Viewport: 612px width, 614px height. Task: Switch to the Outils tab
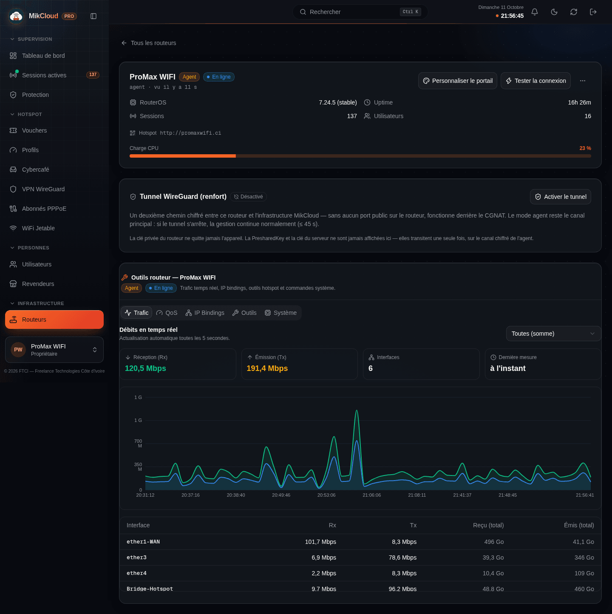point(244,313)
